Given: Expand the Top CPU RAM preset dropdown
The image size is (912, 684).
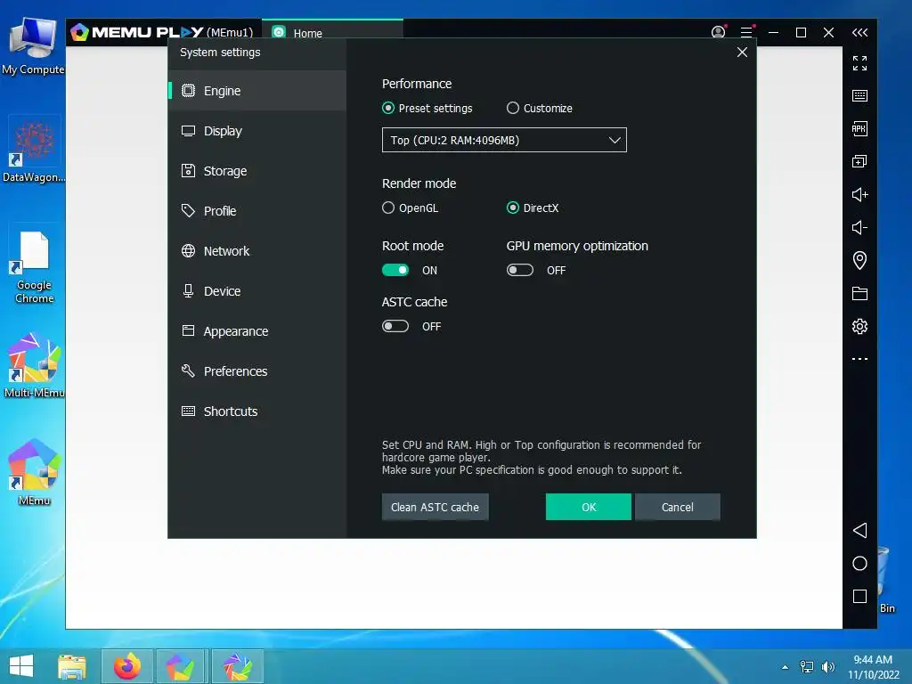Looking at the screenshot, I should coord(504,140).
